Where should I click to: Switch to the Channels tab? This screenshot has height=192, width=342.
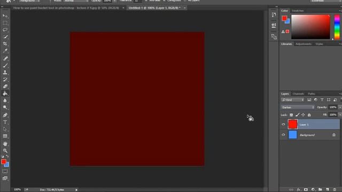[x=298, y=94]
